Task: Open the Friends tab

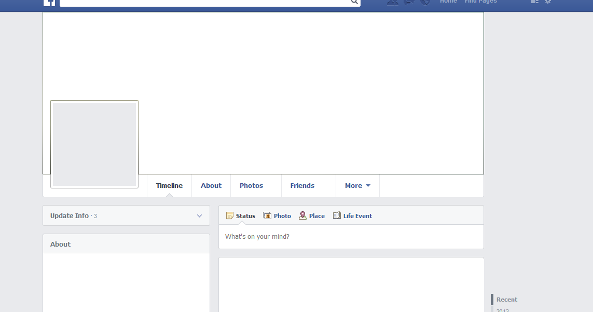Action: coord(302,185)
